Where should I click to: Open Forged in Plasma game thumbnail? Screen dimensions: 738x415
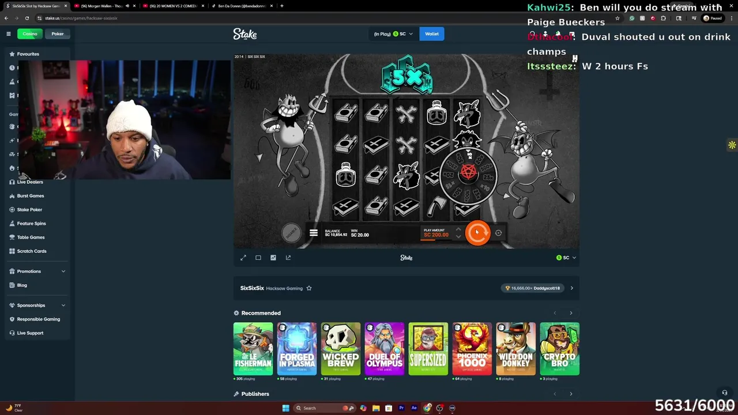click(297, 349)
